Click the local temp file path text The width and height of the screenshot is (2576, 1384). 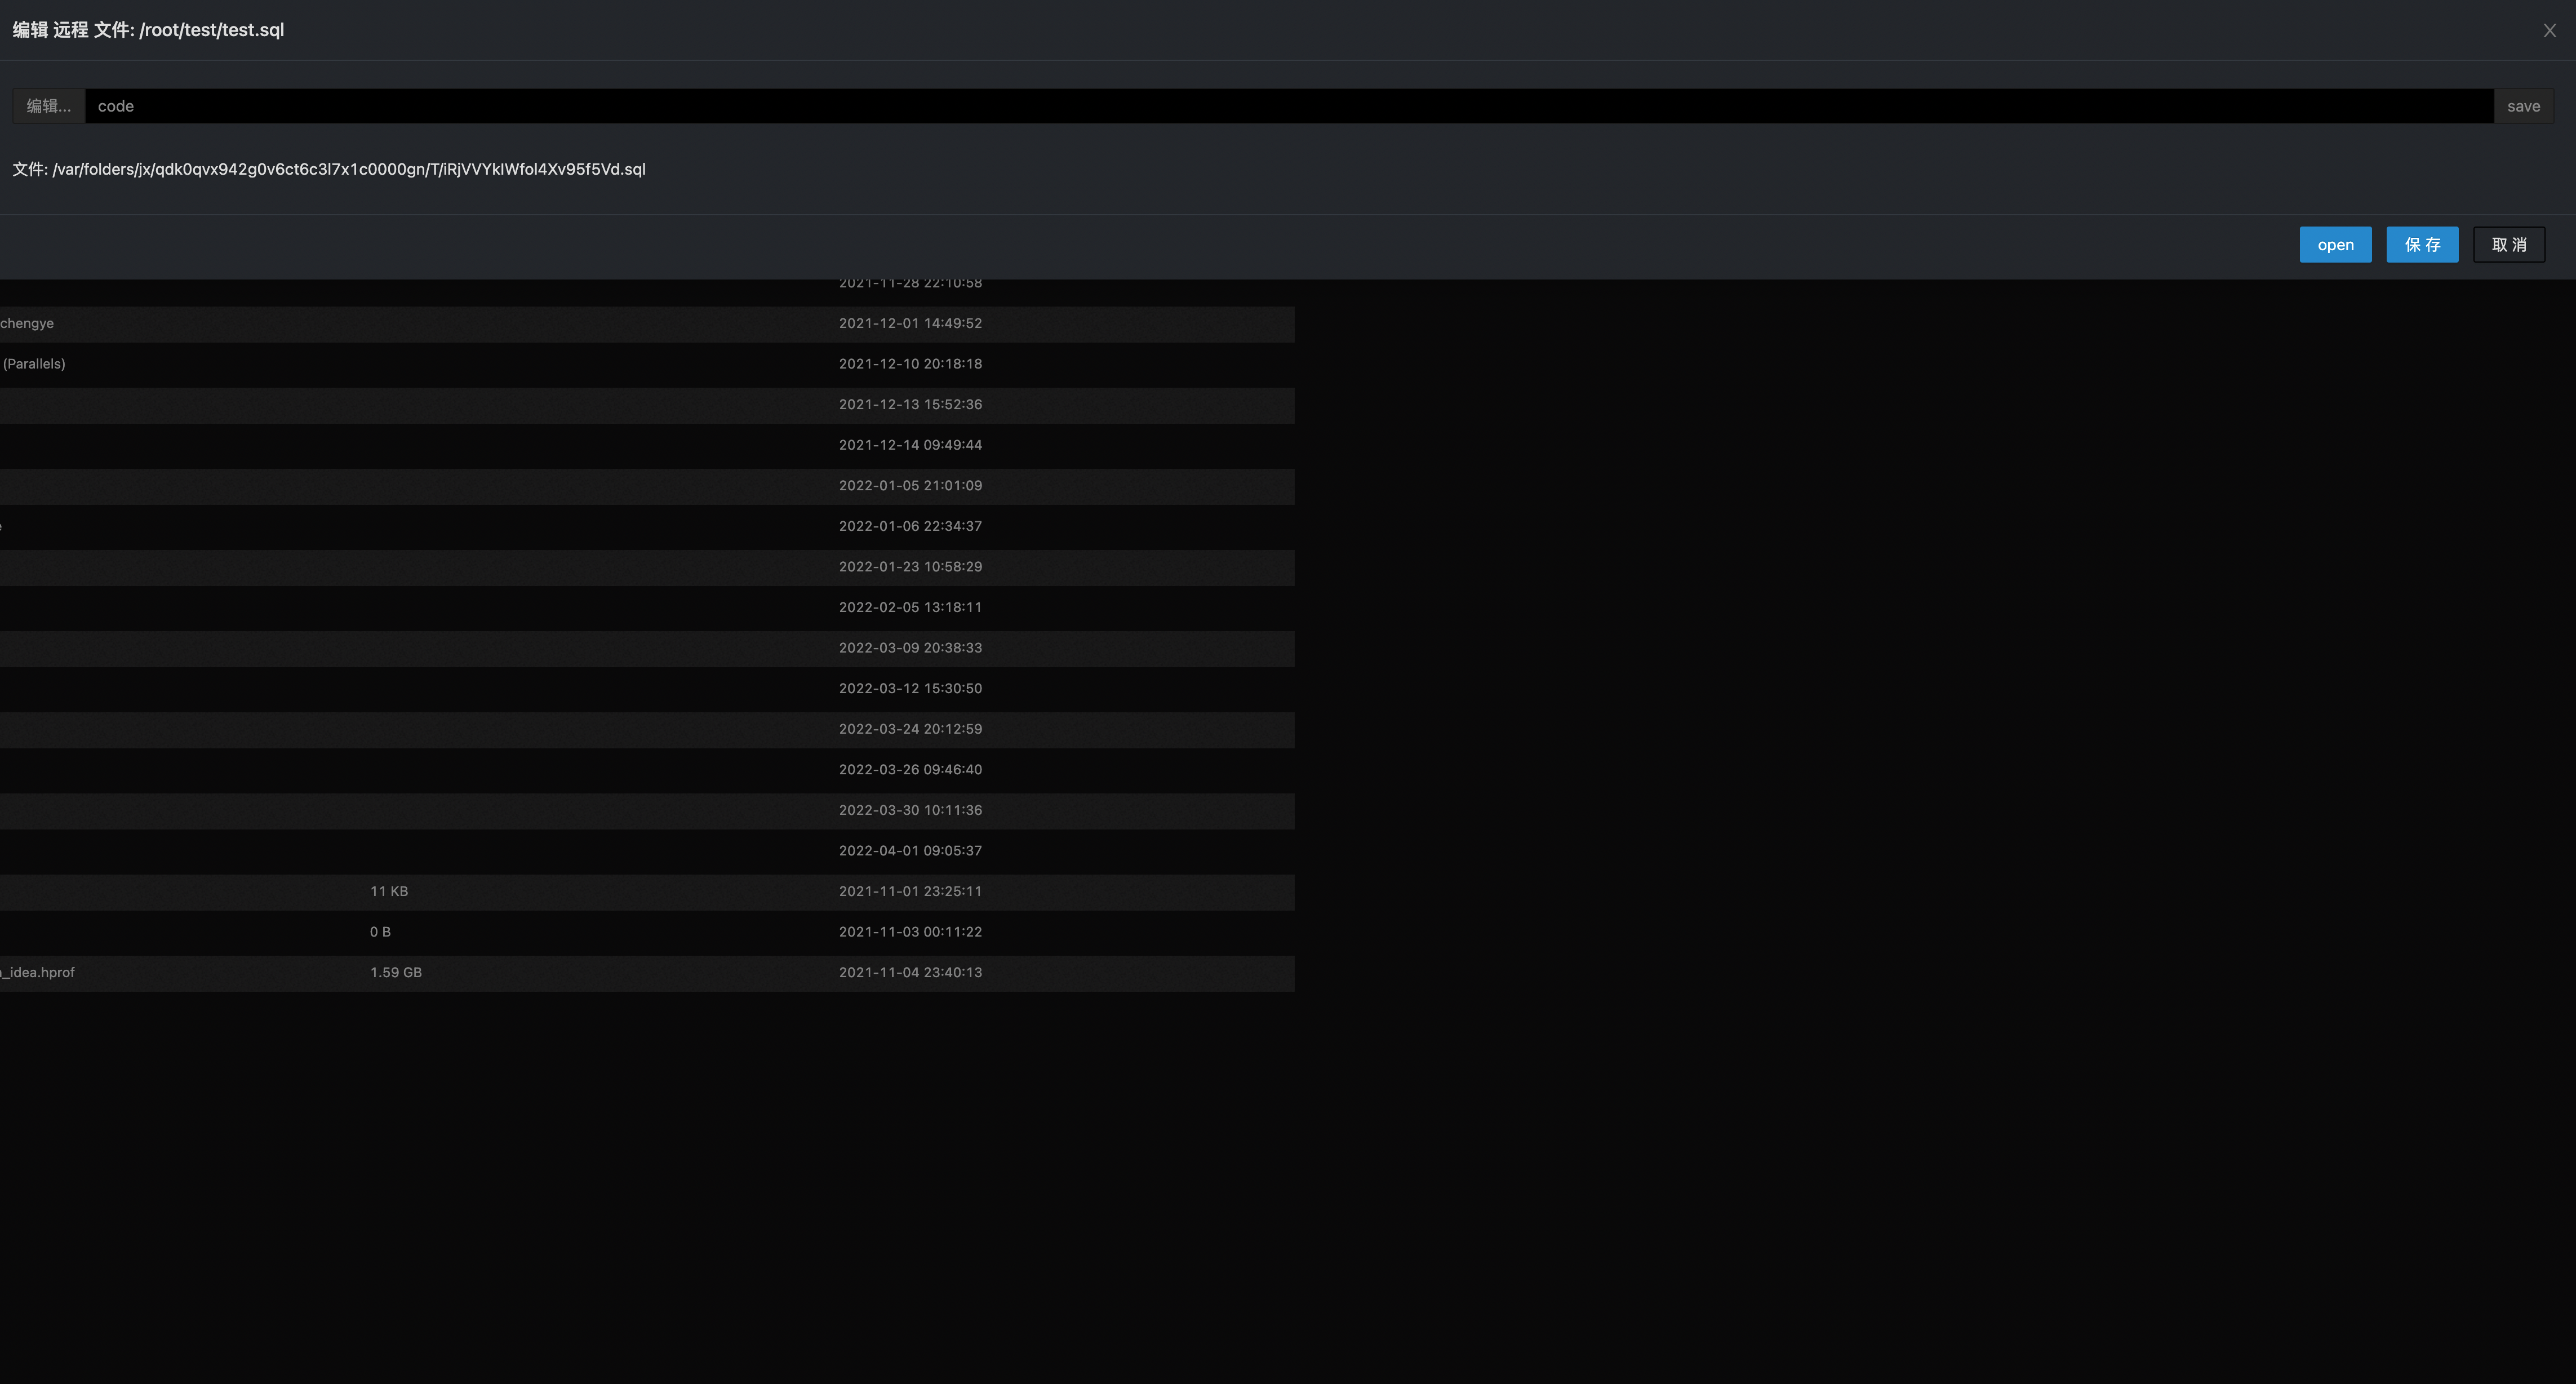[329, 170]
